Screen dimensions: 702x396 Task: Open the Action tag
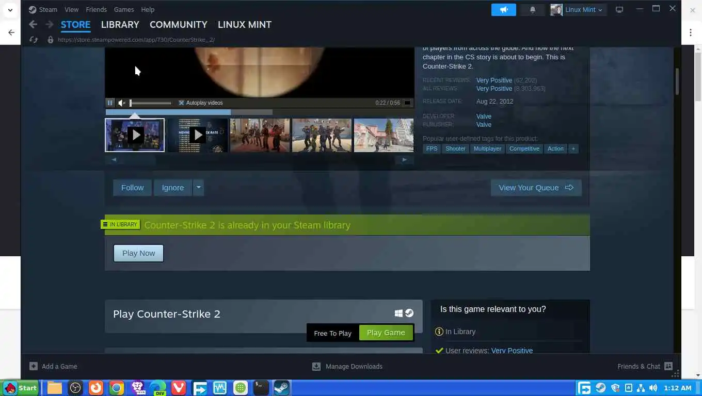(555, 148)
